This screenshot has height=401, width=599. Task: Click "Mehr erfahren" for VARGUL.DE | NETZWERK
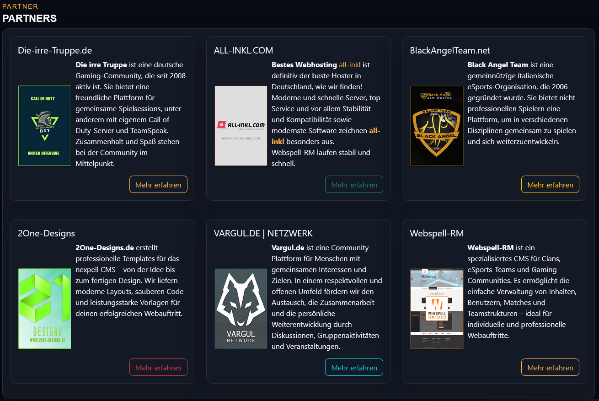354,368
